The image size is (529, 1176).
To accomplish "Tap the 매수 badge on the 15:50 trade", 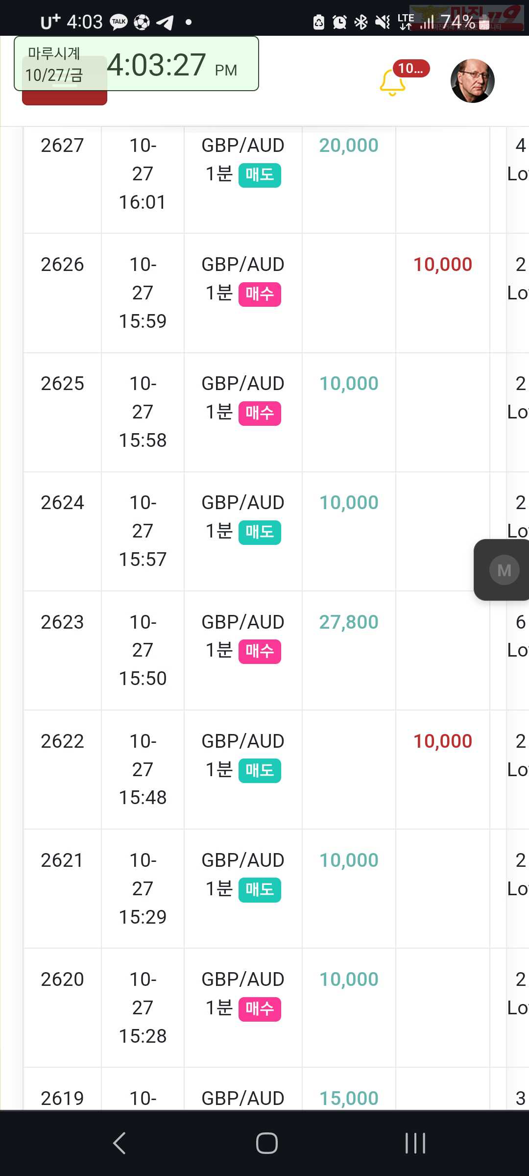I will 260,652.
